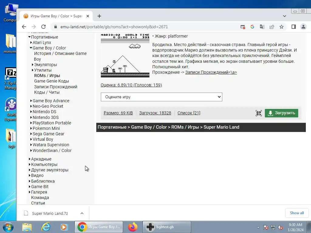Click Записи Прохождений link in description
The height and width of the screenshot is (233, 311).
[211, 72]
